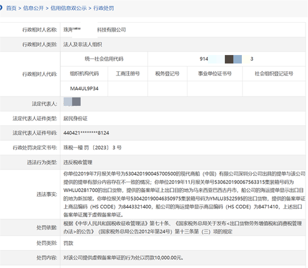Select the 事业单位证书号 header cell
This screenshot has width=308, height=268.
[x=215, y=74]
